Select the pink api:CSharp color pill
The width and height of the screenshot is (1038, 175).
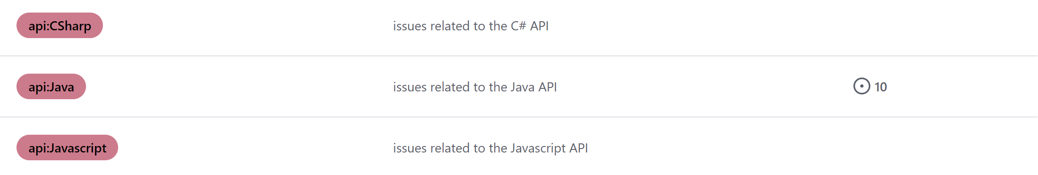pyautogui.click(x=60, y=26)
